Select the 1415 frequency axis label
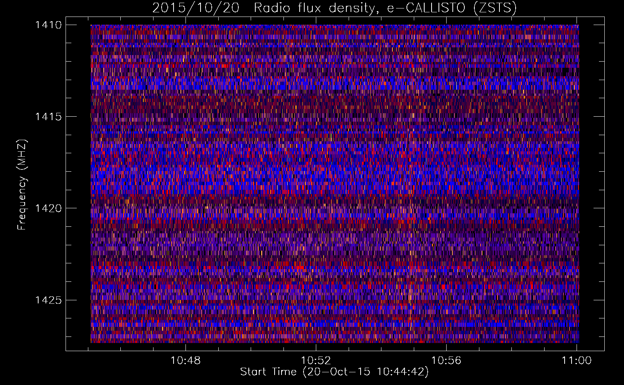This screenshot has width=624, height=385. tap(48, 117)
